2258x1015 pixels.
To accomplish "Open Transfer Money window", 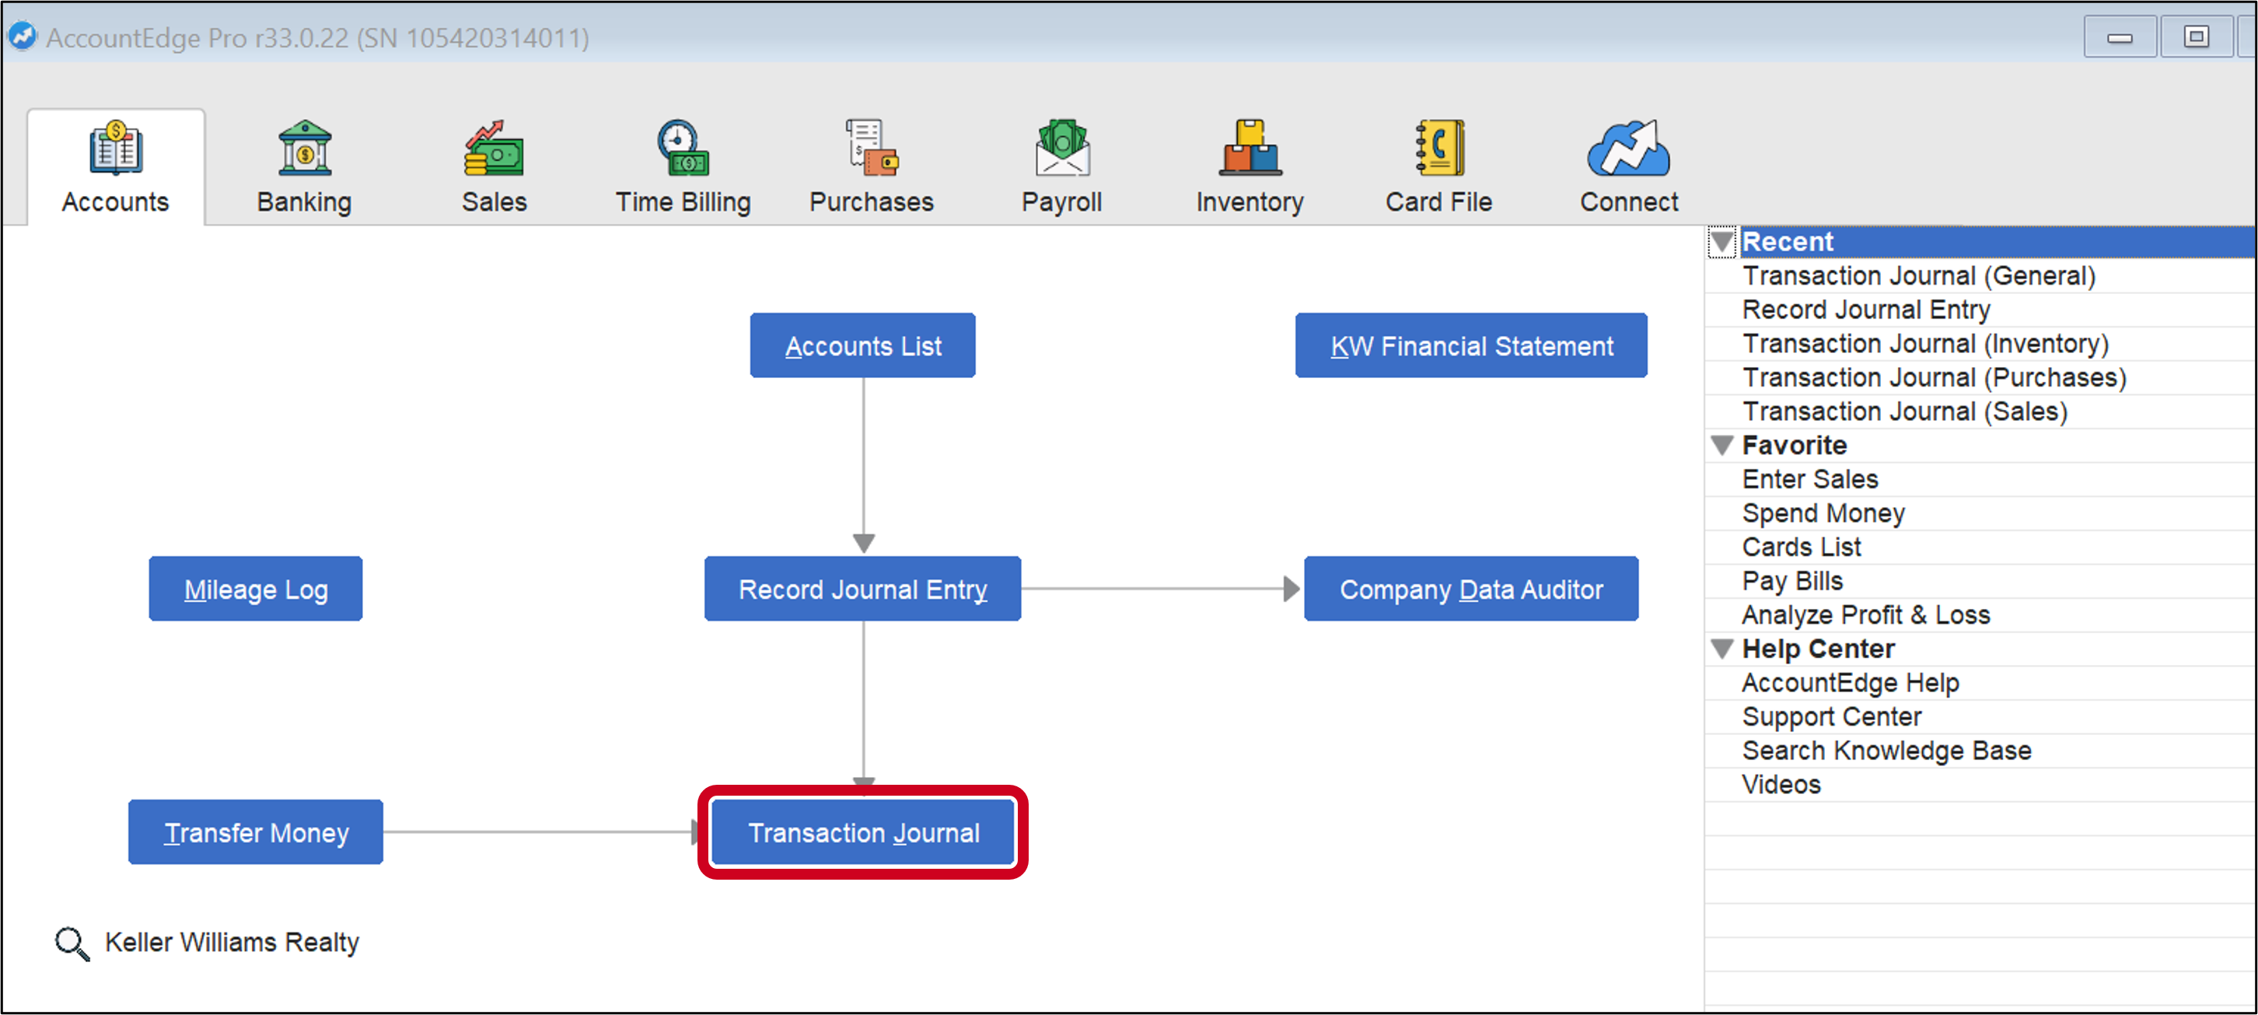I will (x=256, y=831).
